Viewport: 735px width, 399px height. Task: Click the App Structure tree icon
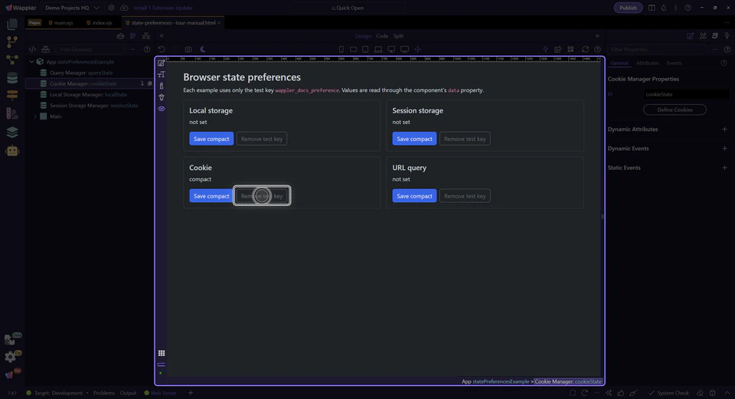146,36
